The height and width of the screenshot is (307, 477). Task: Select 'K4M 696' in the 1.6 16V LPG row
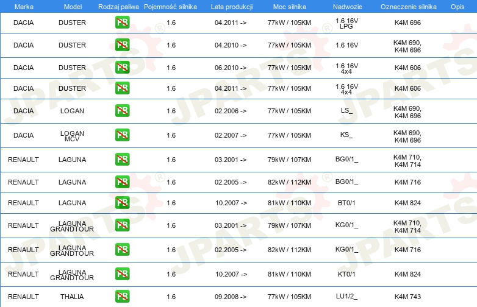(x=407, y=23)
